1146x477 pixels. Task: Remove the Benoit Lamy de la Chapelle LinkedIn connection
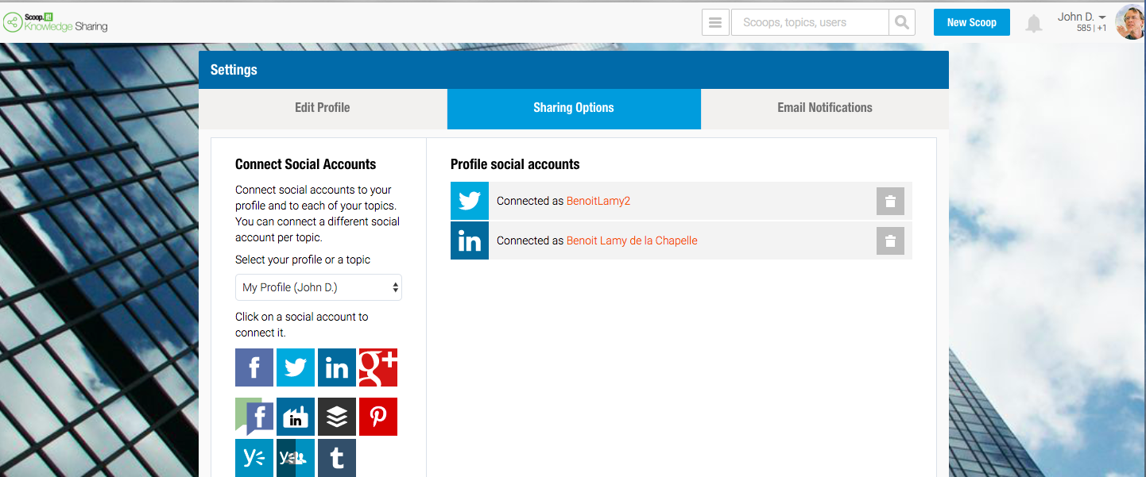tap(890, 240)
